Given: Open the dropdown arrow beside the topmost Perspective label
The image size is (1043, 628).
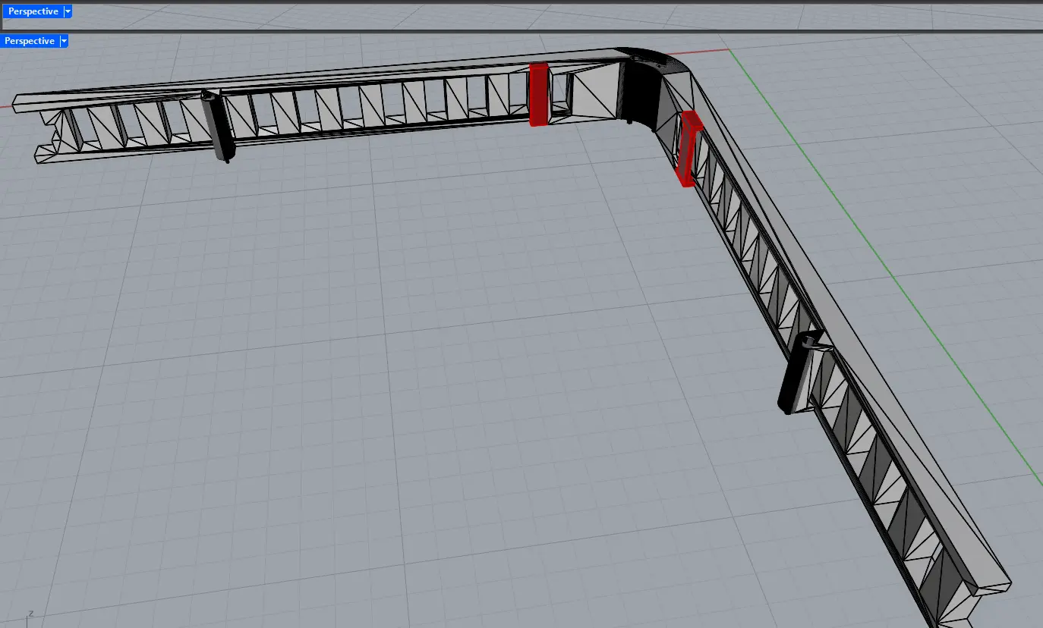Looking at the screenshot, I should (x=68, y=11).
